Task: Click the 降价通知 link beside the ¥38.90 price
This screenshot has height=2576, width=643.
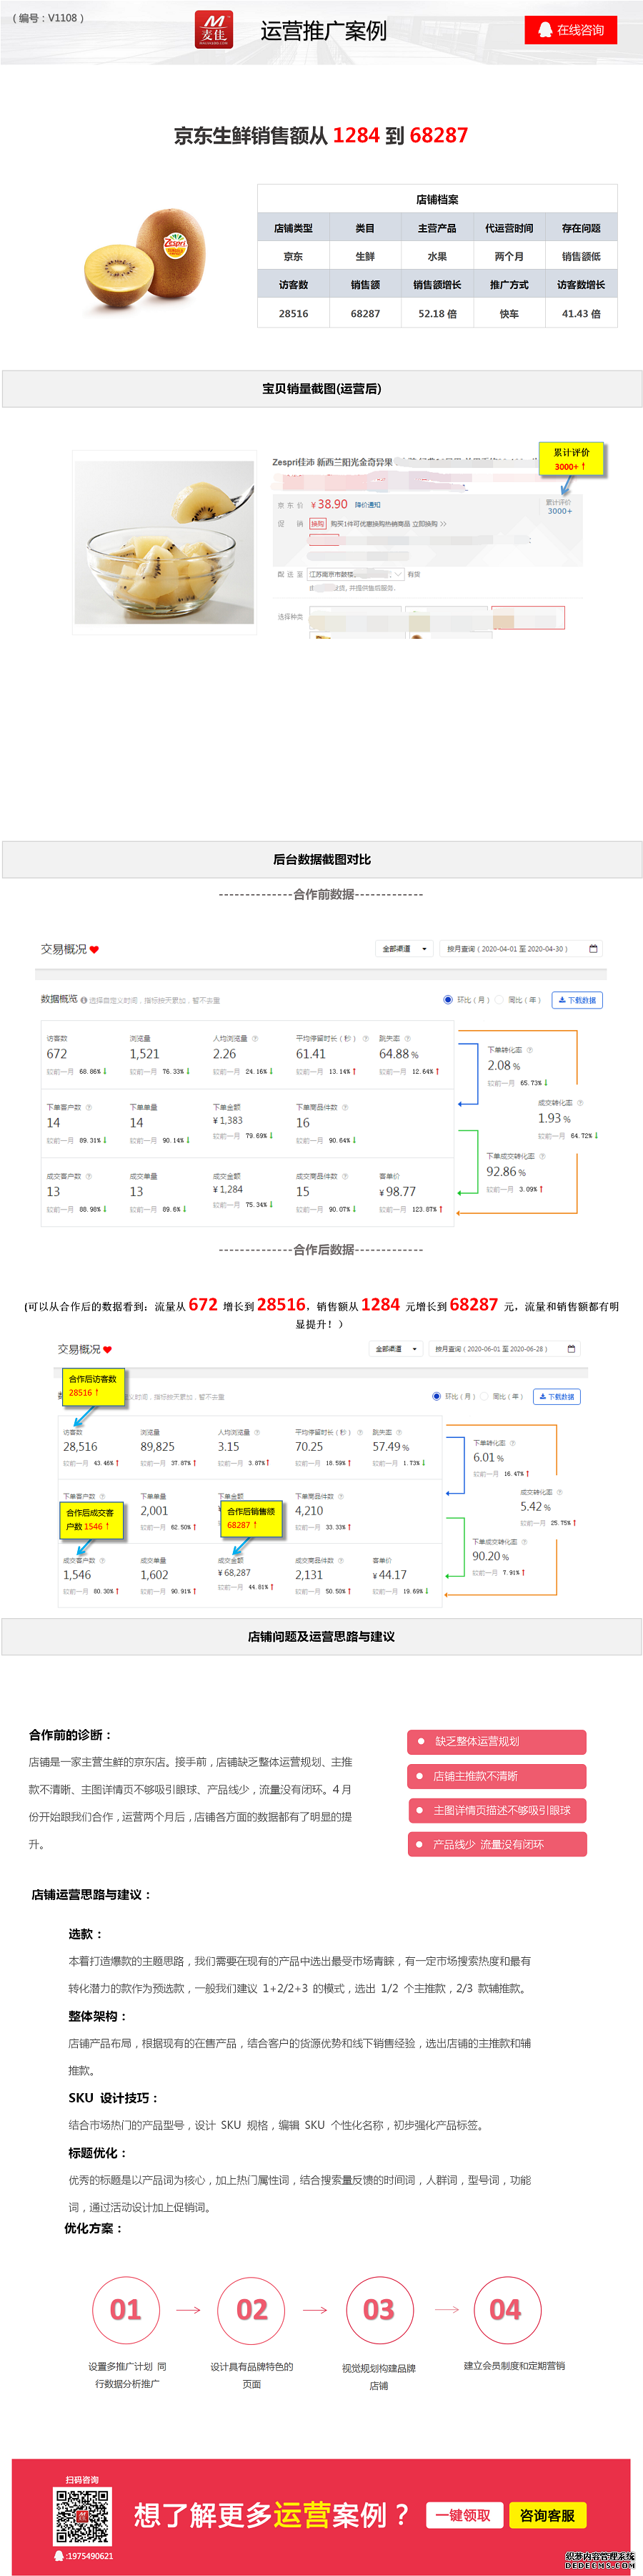Action: coord(367,505)
